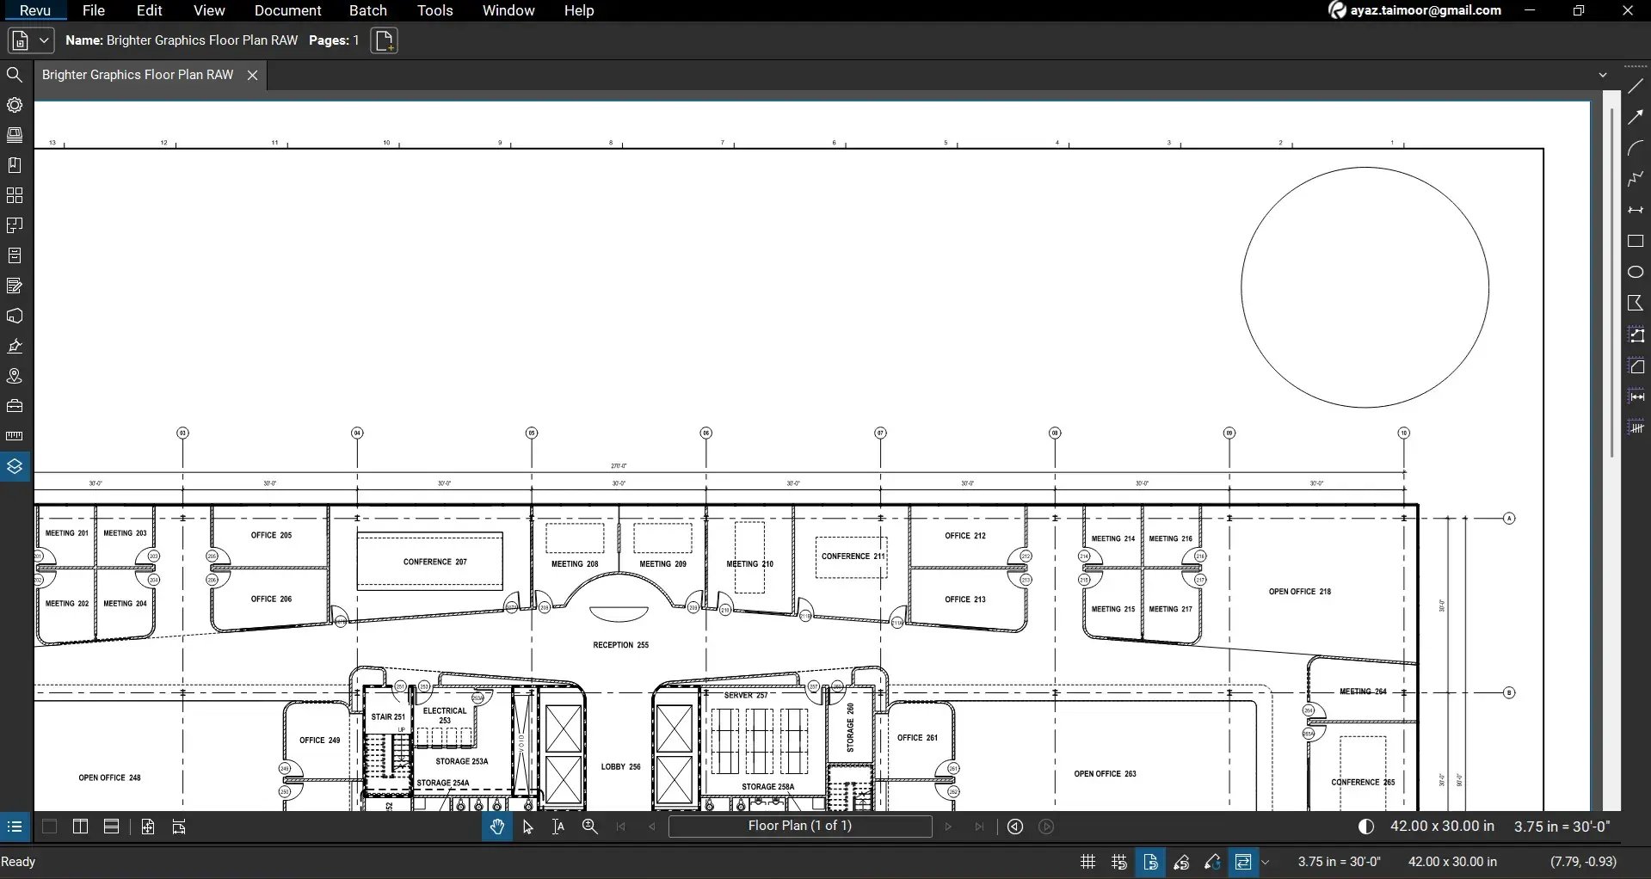Screen dimensions: 1651x879
Task: Open the Layers panel icon in left sidebar
Action: (15, 465)
